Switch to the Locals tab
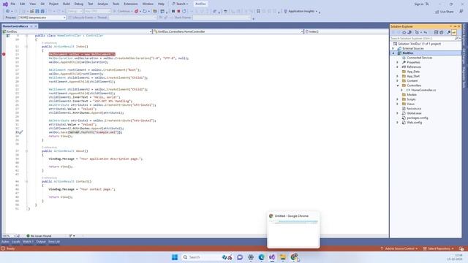The image size is (468, 263). pyautogui.click(x=16, y=242)
